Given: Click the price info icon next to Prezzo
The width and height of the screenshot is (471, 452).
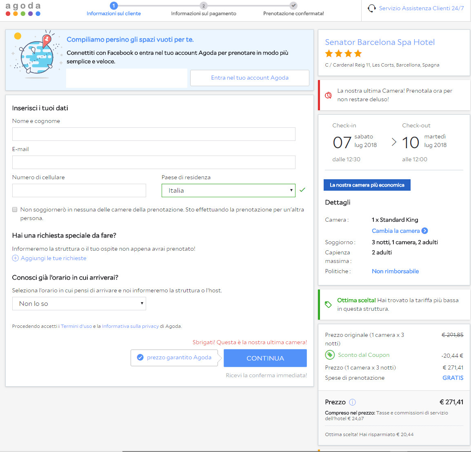Looking at the screenshot, I should 352,402.
